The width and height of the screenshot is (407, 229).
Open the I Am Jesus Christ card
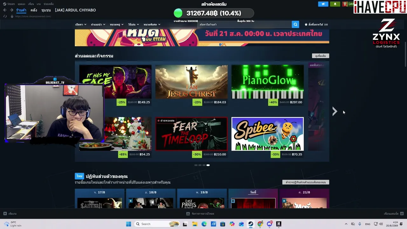pos(191,85)
